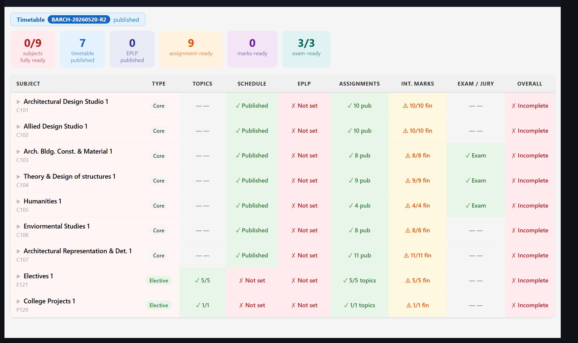Image resolution: width=578 pixels, height=343 pixels.
Task: Expand the Architectural Design Studio 1 row
Action: [18, 102]
